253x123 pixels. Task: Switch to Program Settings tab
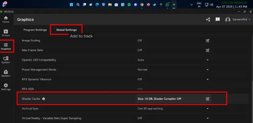35,30
